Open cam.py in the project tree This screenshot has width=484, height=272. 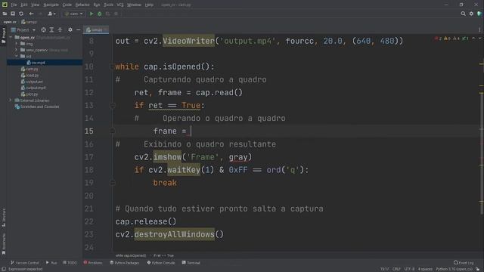(32, 69)
